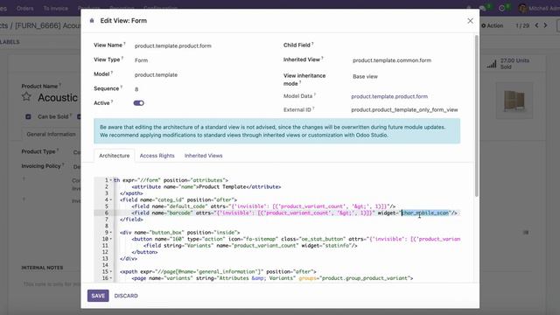Image resolution: width=560 pixels, height=315 pixels.
Task: Close the Edit View: Form dialog
Action: (x=470, y=21)
